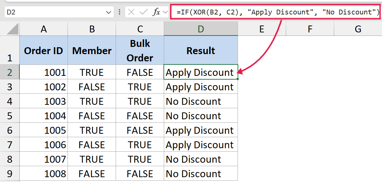This screenshot has width=382, height=182.
Task: Select the Bulk Order value for order 1002
Action: pyautogui.click(x=140, y=87)
